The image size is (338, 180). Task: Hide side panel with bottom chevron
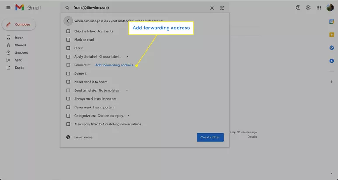pyautogui.click(x=331, y=173)
